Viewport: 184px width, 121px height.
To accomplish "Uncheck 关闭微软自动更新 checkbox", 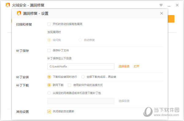I will click(49, 112).
